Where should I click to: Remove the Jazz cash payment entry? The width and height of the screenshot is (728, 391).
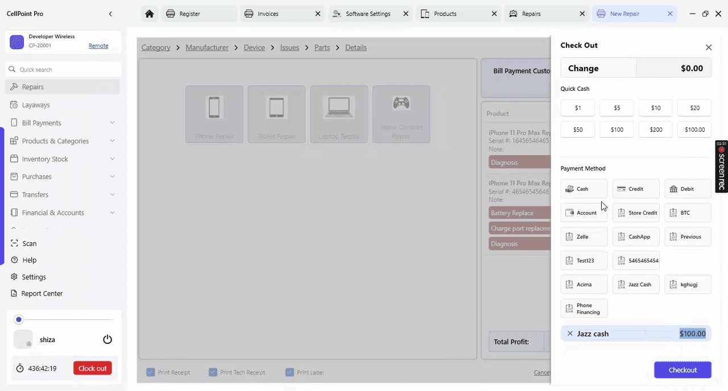tap(570, 334)
